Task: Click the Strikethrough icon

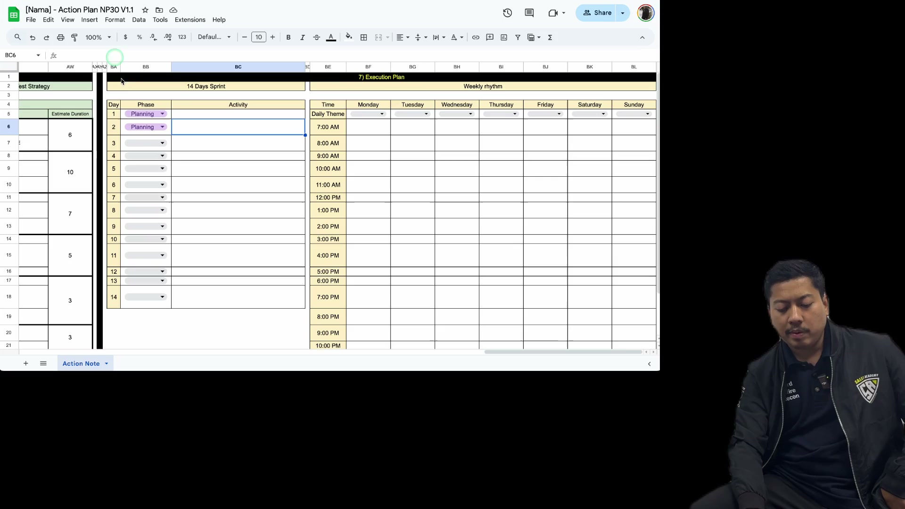Action: click(x=317, y=37)
